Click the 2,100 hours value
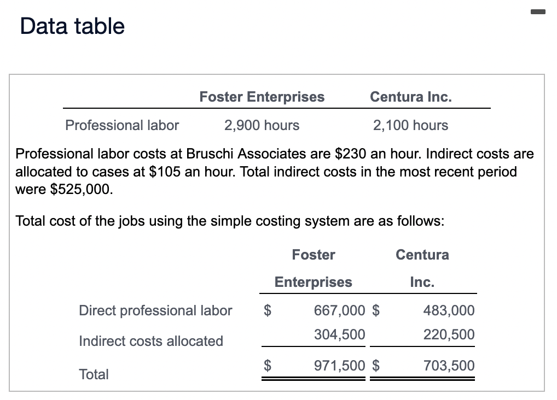 [411, 125]
